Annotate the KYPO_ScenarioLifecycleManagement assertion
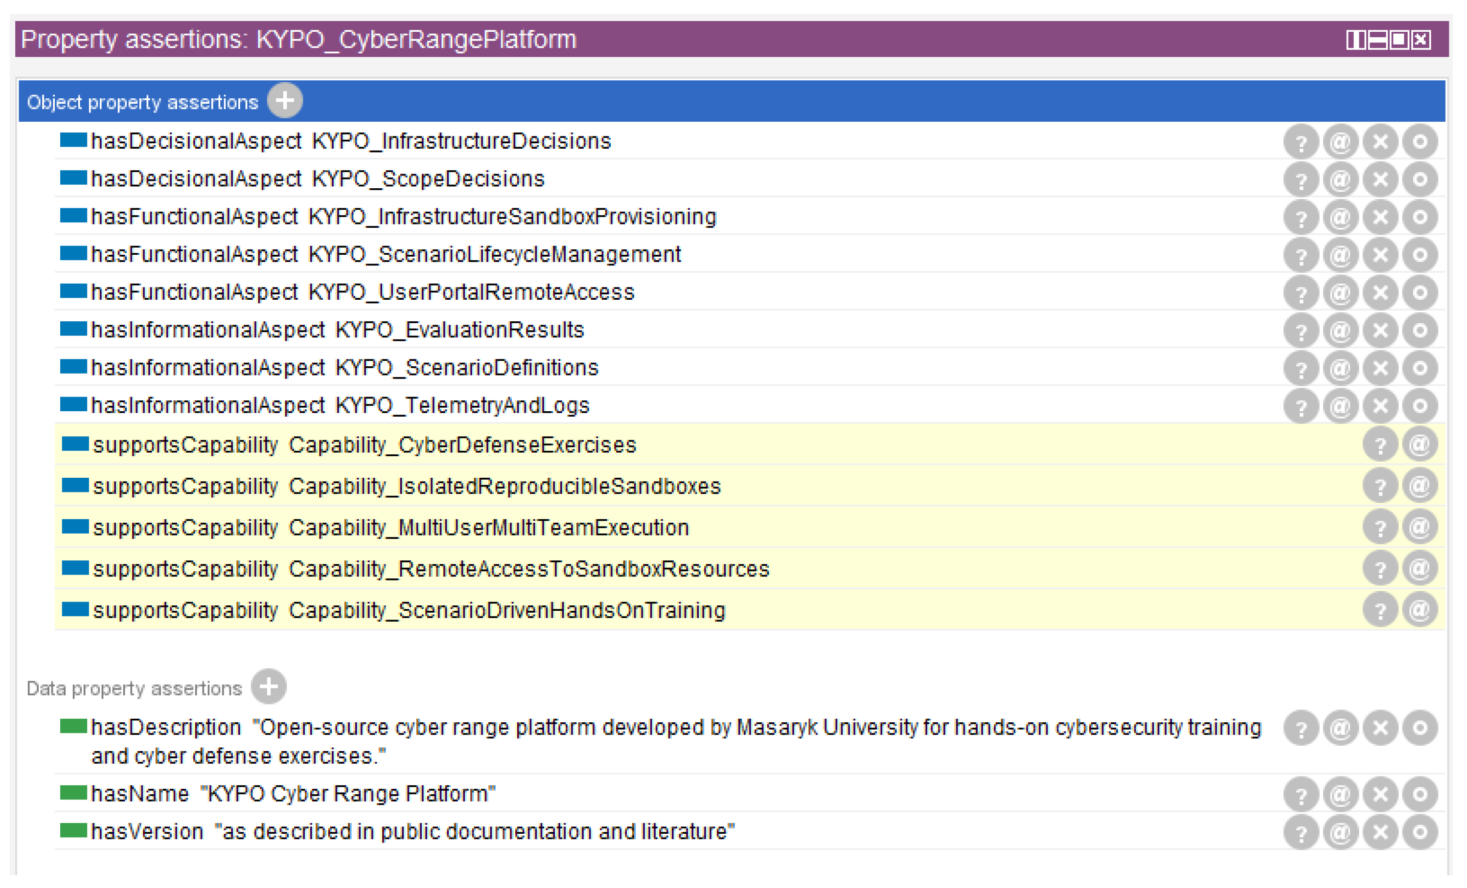1467x888 pixels. pos(1341,255)
